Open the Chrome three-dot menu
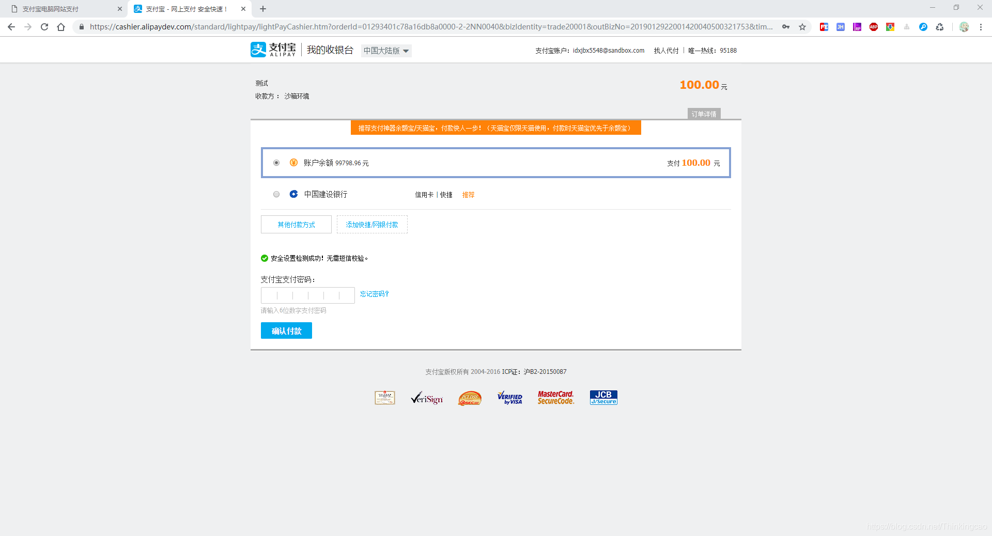The height and width of the screenshot is (536, 992). tap(981, 27)
